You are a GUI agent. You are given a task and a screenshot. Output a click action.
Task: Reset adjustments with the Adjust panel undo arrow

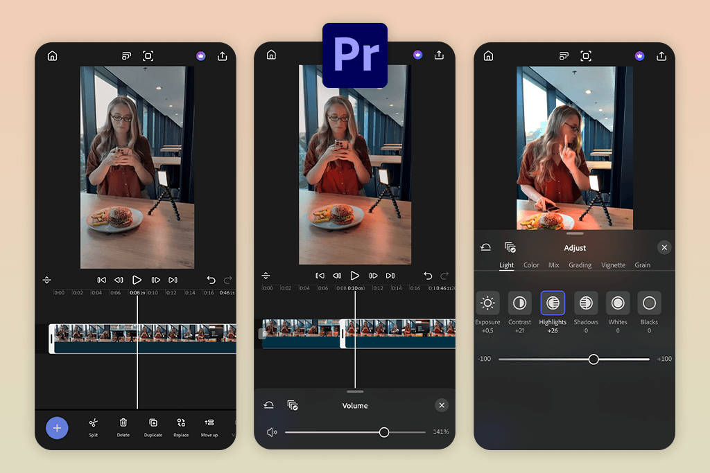coord(485,247)
